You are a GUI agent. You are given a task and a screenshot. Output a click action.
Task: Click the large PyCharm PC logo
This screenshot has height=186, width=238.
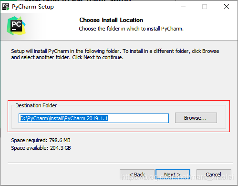16,26
